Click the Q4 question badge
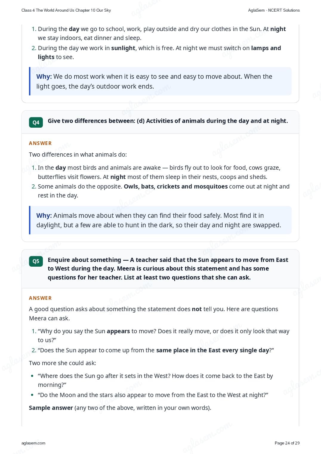The width and height of the screenshot is (321, 454). tap(36, 122)
